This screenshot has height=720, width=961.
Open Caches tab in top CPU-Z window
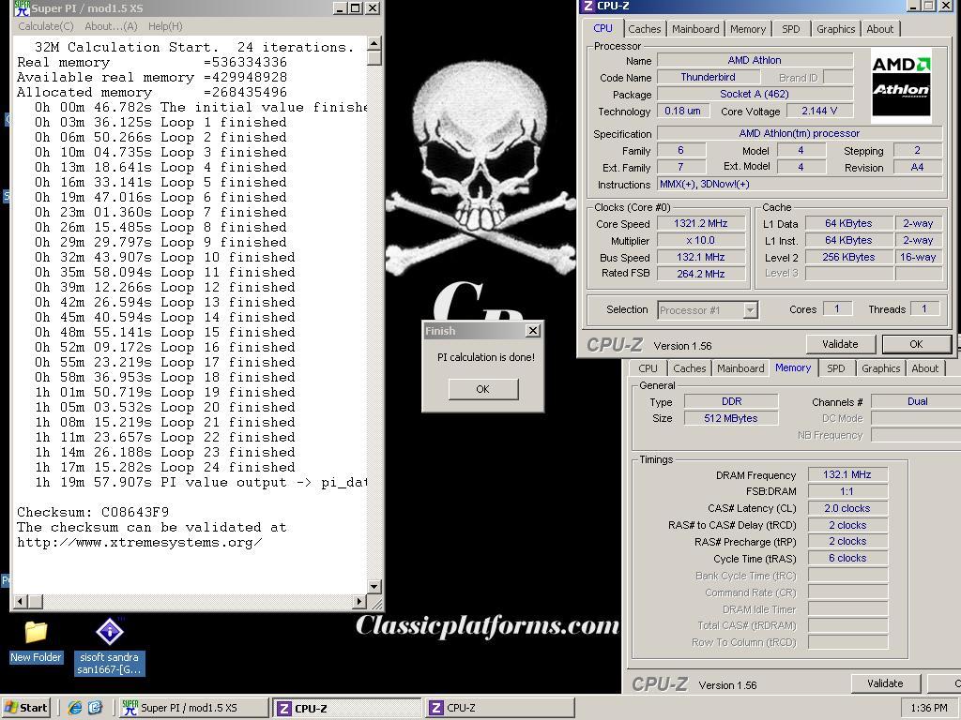(x=644, y=29)
